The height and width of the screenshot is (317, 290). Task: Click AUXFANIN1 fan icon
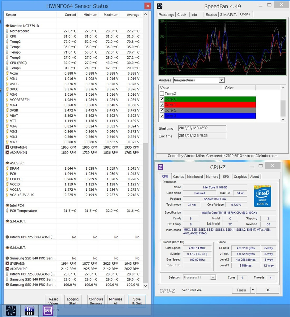pos(7,152)
